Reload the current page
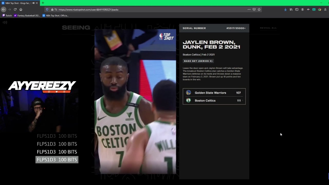The height and width of the screenshot is (185, 329). 15,10
